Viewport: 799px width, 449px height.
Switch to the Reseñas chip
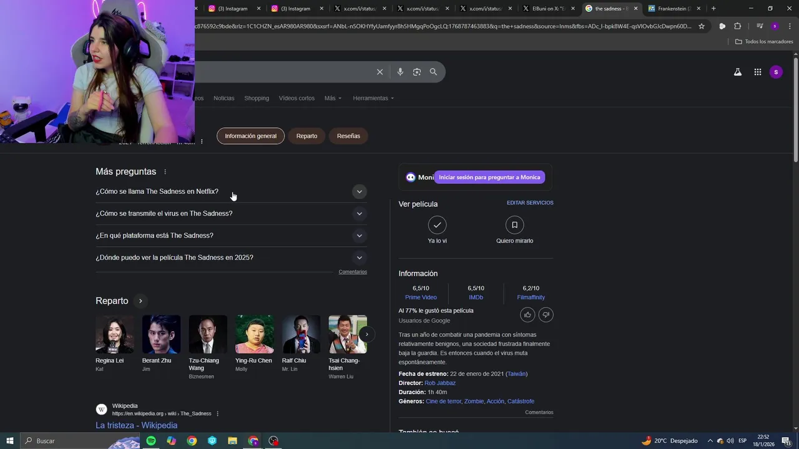348,136
